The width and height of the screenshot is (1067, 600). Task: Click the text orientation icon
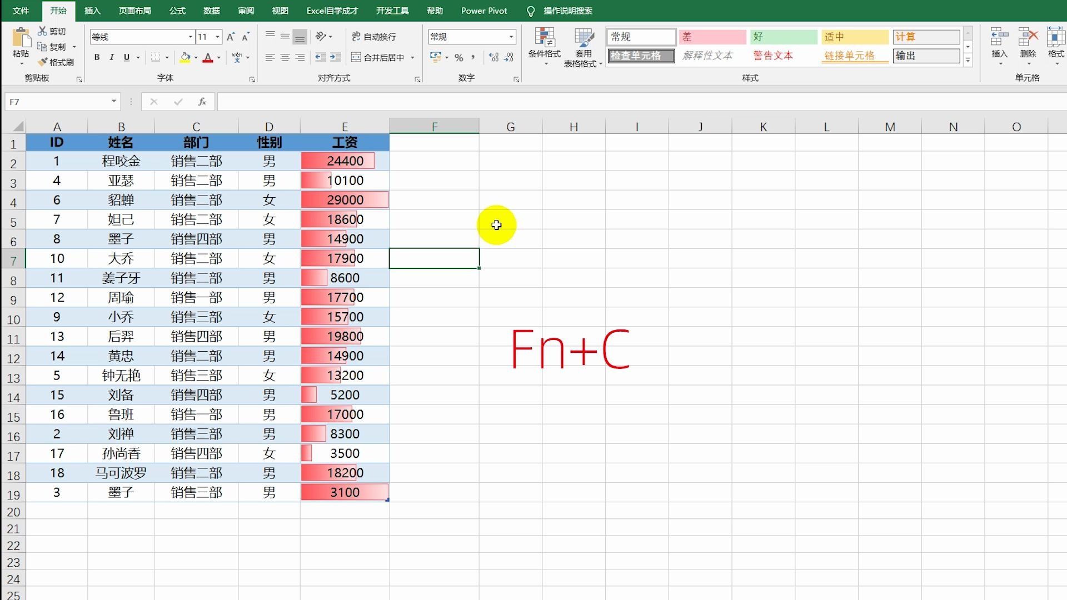pos(321,37)
